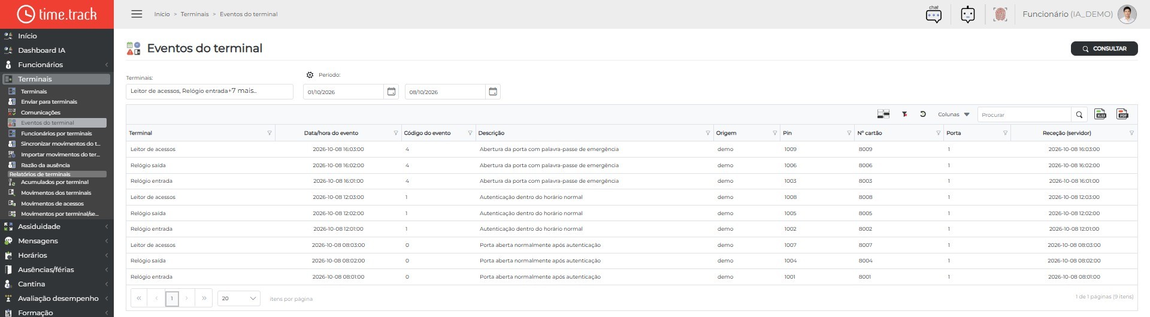
Task: Click the time.track logo
Action: click(x=57, y=14)
